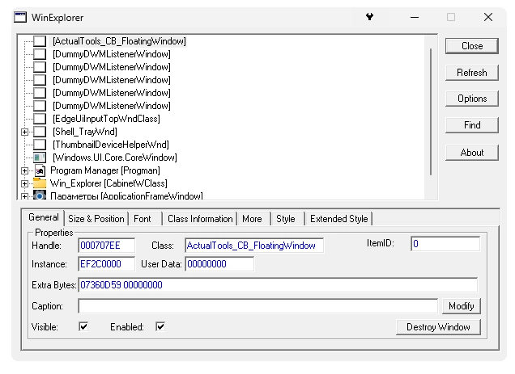This screenshot has height=374, width=515.
Task: Click the Find button
Action: 472,125
